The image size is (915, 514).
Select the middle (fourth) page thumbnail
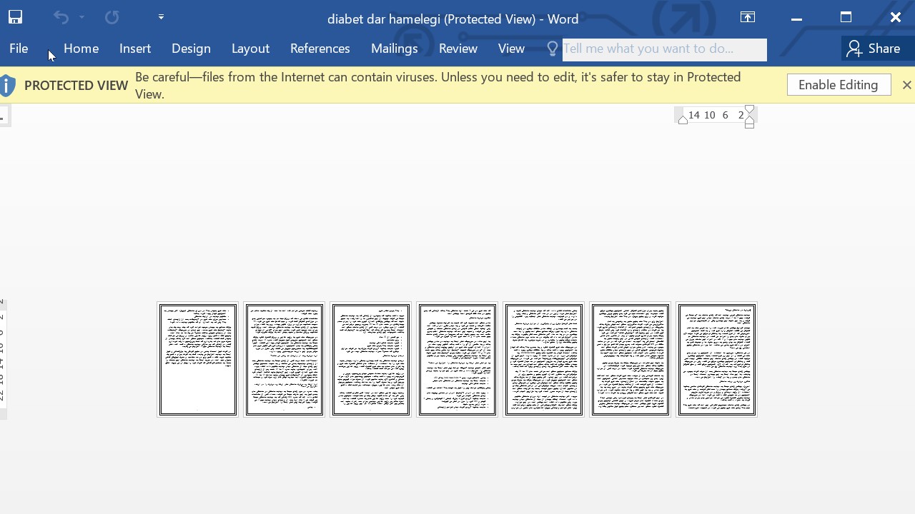pyautogui.click(x=457, y=359)
